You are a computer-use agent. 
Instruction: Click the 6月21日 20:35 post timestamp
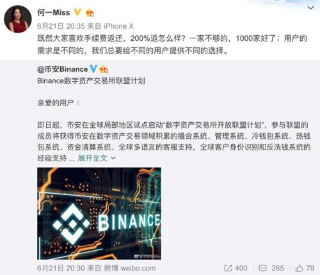click(61, 26)
